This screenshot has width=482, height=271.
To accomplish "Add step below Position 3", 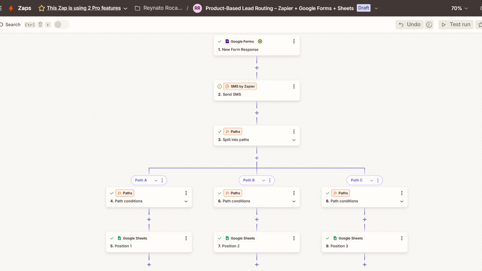I will (x=365, y=265).
